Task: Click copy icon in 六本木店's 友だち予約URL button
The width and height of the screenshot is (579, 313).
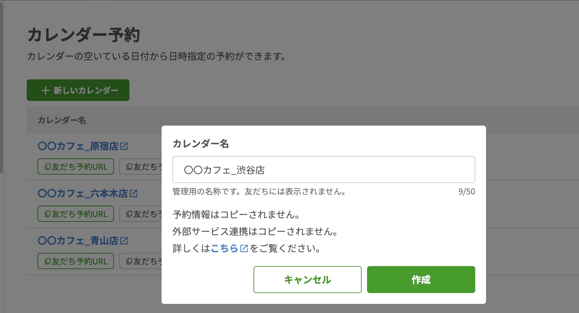Action: tap(48, 214)
